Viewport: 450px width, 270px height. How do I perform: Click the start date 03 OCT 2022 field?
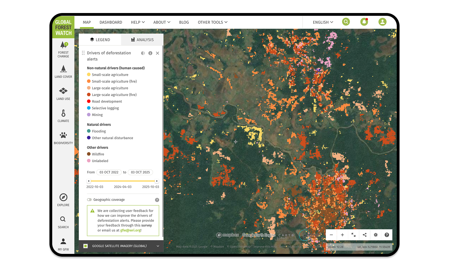tap(109, 172)
